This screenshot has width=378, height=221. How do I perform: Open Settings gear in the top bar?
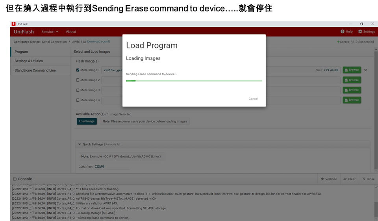(367, 32)
